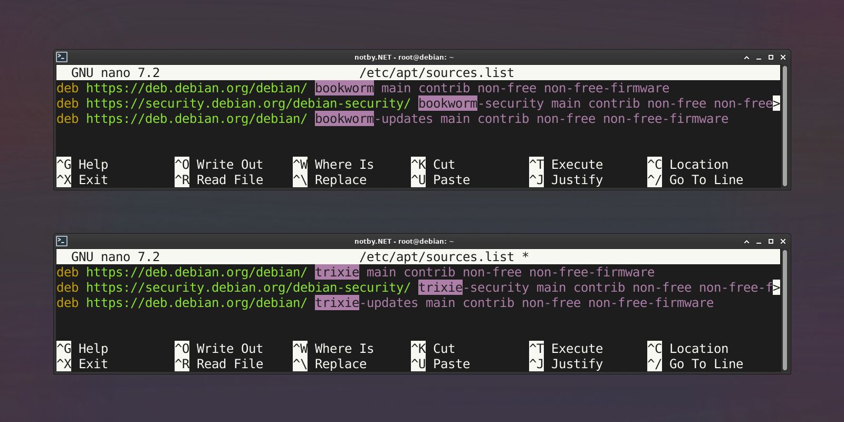Click terminal icon in bottom window titlebar
The image size is (844, 422).
(62, 241)
